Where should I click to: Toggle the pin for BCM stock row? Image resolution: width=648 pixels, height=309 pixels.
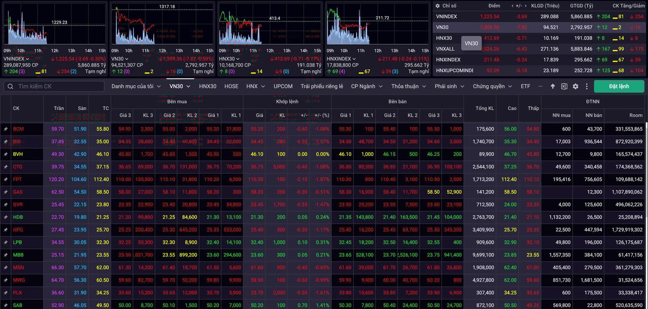pos(6,129)
